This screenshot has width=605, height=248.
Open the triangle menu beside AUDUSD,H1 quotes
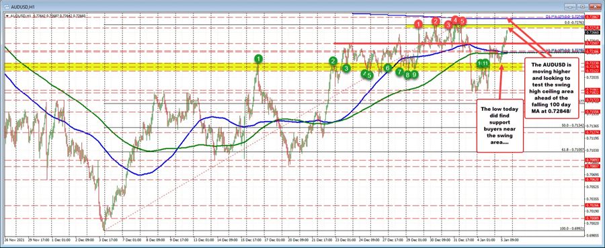pos(7,16)
